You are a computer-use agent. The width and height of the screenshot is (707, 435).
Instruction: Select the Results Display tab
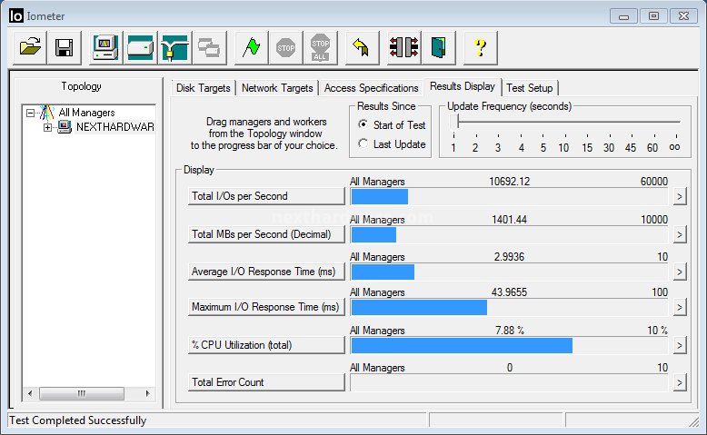tap(463, 86)
